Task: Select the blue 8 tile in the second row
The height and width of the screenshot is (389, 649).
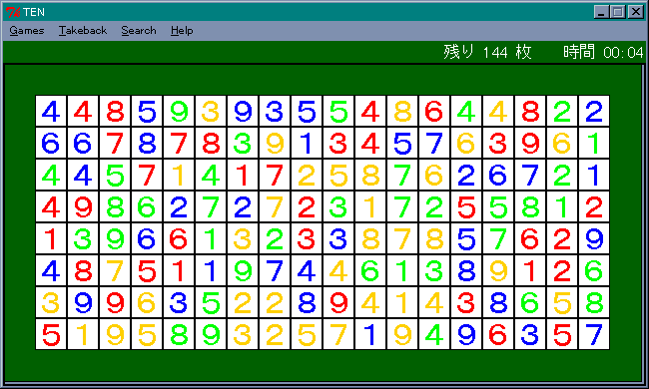Action: [x=147, y=143]
